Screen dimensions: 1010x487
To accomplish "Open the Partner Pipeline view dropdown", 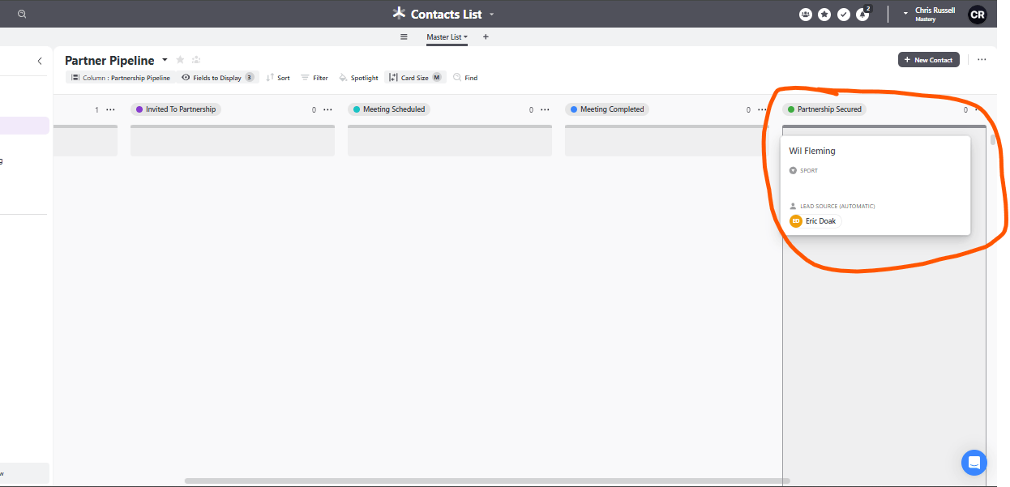I will tap(165, 60).
